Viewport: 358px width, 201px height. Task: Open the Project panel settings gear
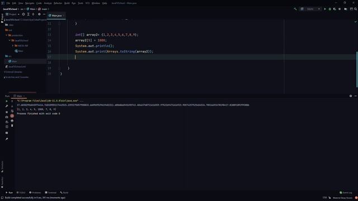click(x=39, y=14)
